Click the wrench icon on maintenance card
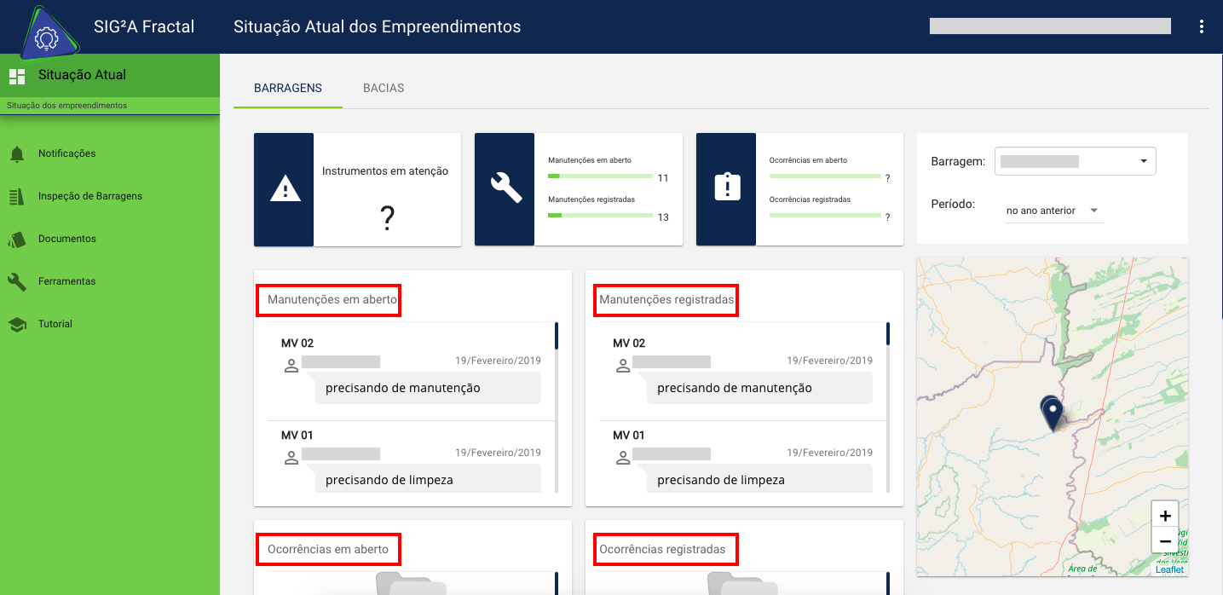 tap(506, 188)
